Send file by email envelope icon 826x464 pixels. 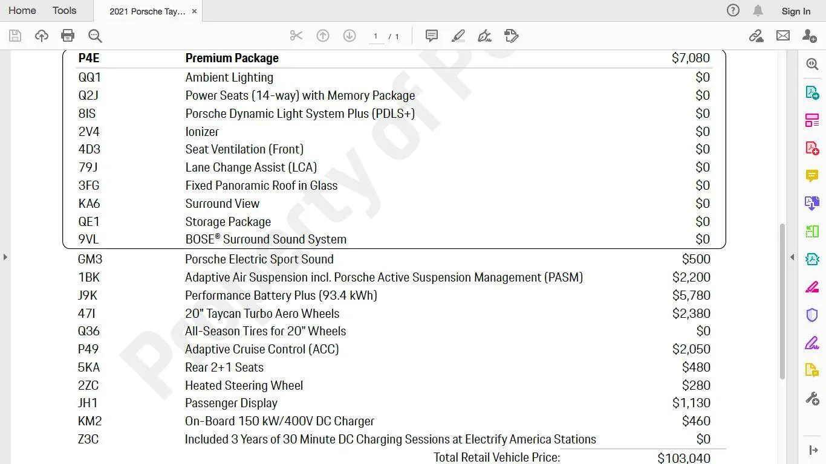click(783, 36)
